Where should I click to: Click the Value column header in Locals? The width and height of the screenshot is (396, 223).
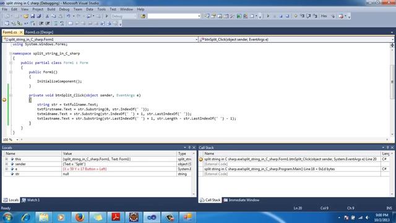[x=119, y=154]
